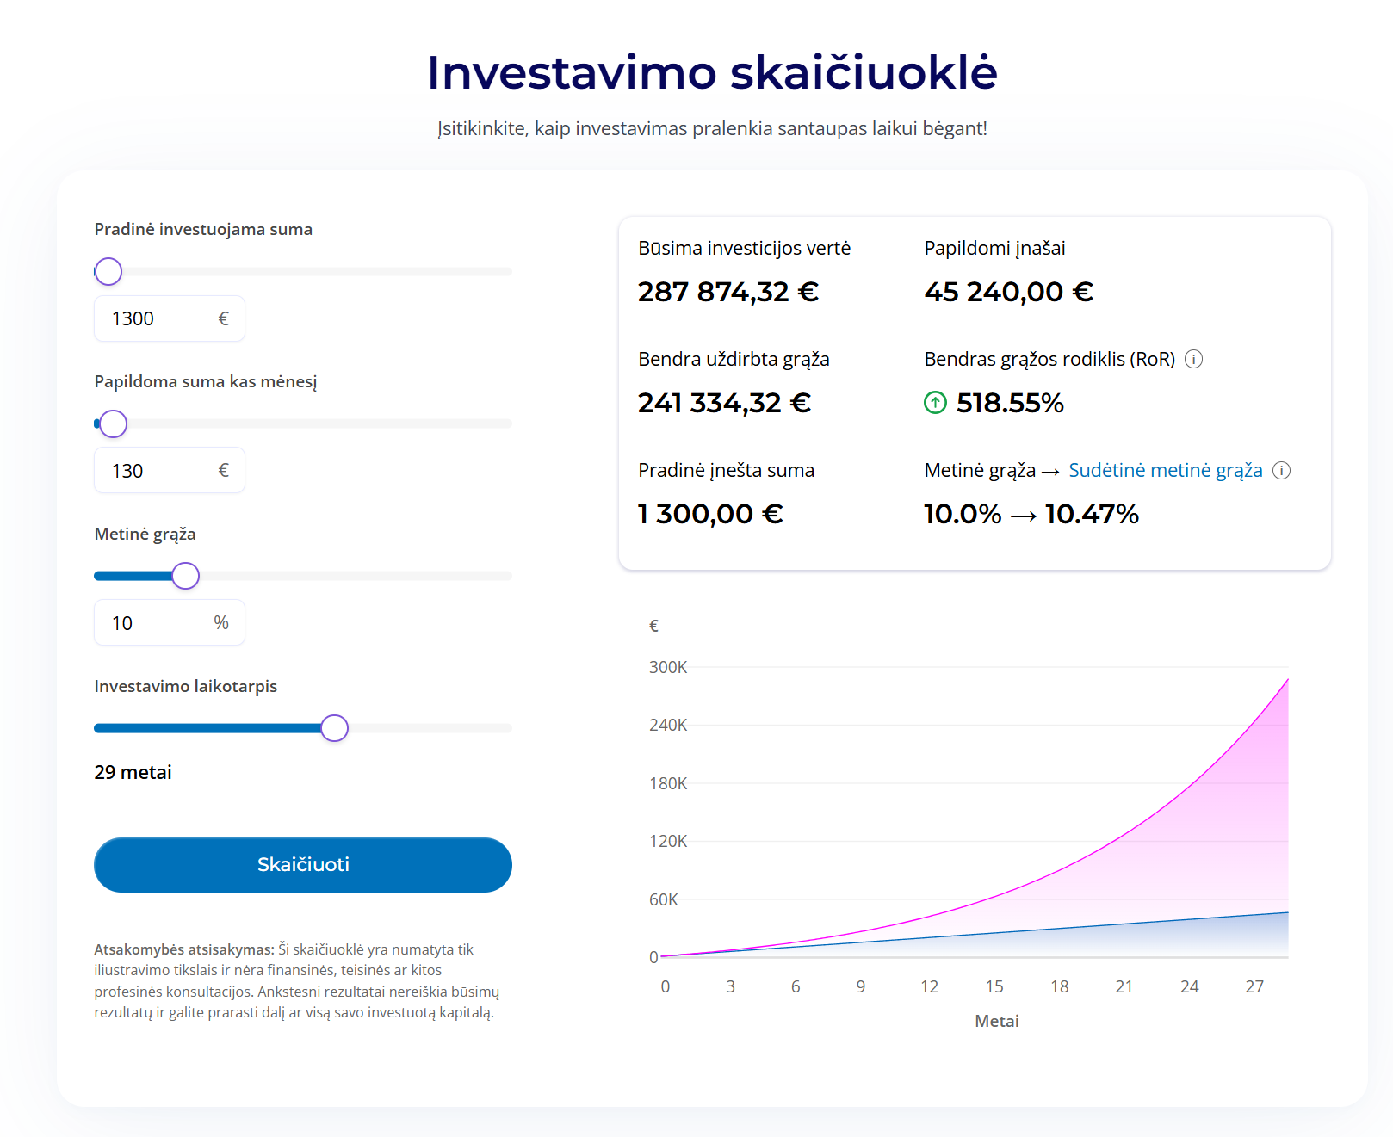This screenshot has width=1393, height=1137.
Task: Click the Investavimo laikotarpis slider handle
Action: click(x=335, y=727)
